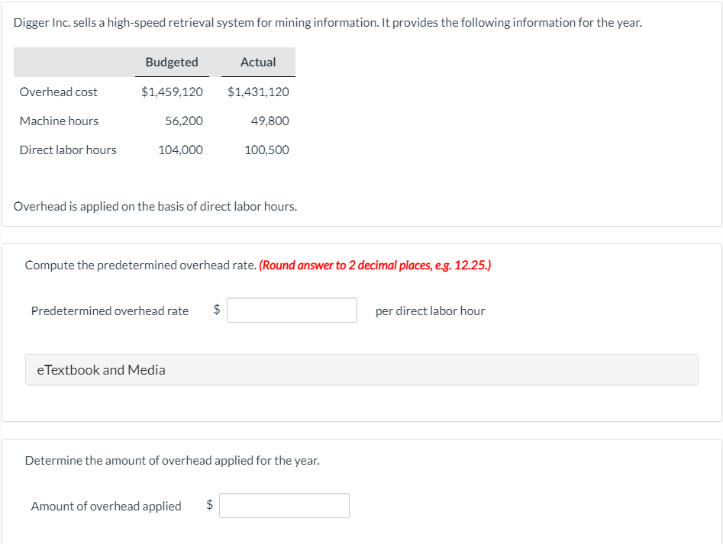Screen dimensions: 723x544
Task: Click the 'Amount of overhead applied' label
Action: pyautogui.click(x=106, y=506)
